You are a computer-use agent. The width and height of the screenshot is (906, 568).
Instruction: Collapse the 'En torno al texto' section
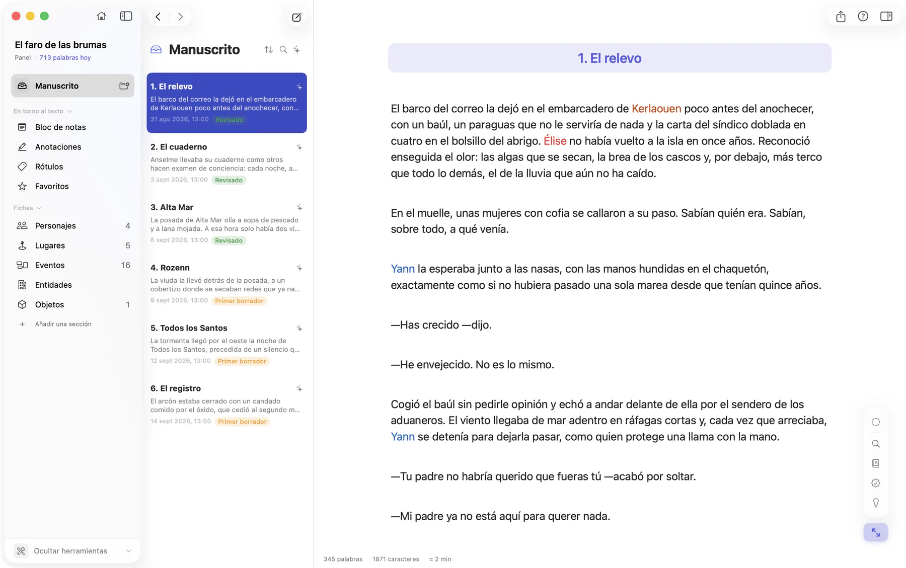click(70, 111)
